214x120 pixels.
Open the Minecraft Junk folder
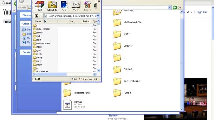pyautogui.click(x=77, y=93)
